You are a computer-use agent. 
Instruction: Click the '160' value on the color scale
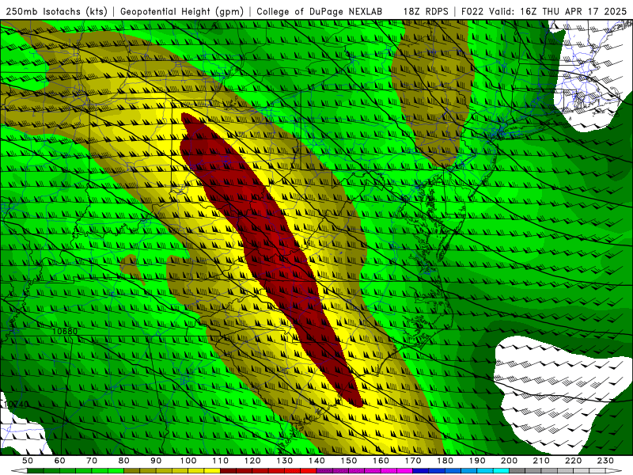pyautogui.click(x=381, y=461)
